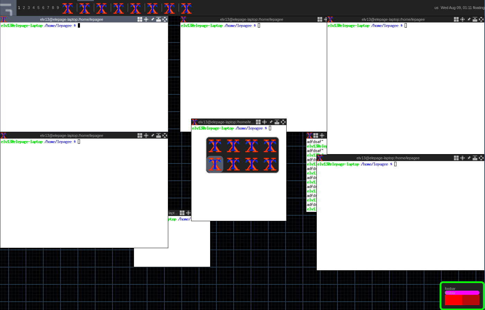Toggle on-top for focused upper-left terminal
The image size is (485, 310).
pyautogui.click(x=159, y=19)
